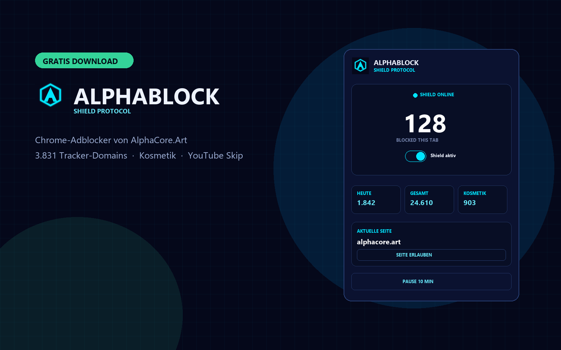Click the SHIELD ONLINE status text
The image size is (561, 350).
point(437,94)
